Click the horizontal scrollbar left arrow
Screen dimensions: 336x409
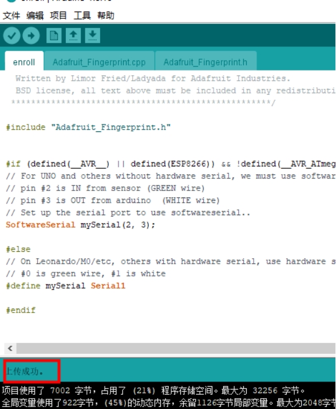(10, 348)
